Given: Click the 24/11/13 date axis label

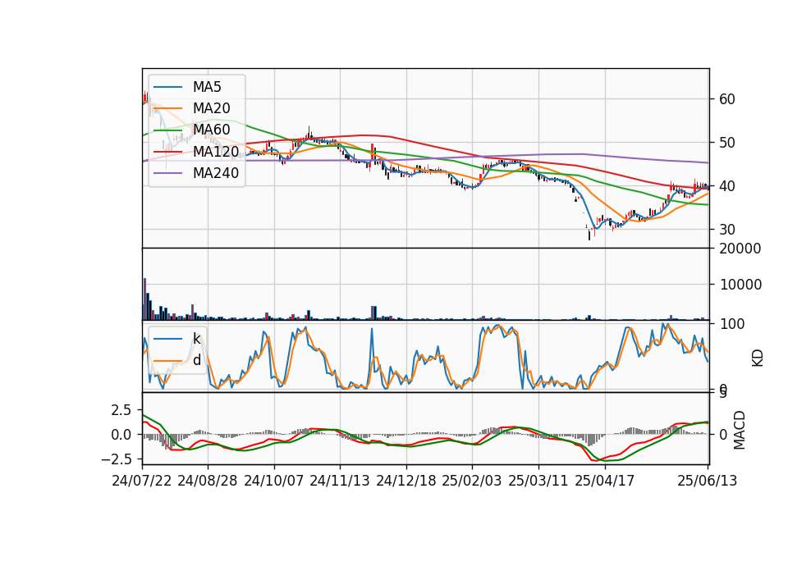Looking at the screenshot, I should pyautogui.click(x=340, y=481).
